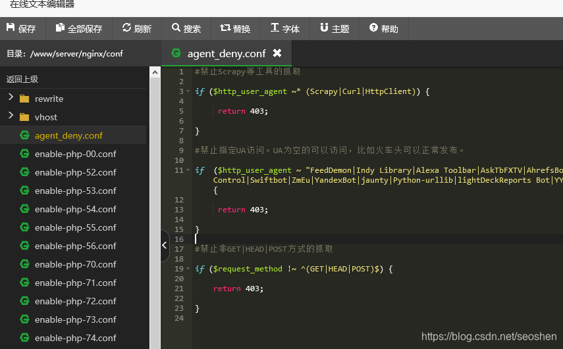Fold the code block at line 3
This screenshot has width=563, height=349.
[188, 91]
